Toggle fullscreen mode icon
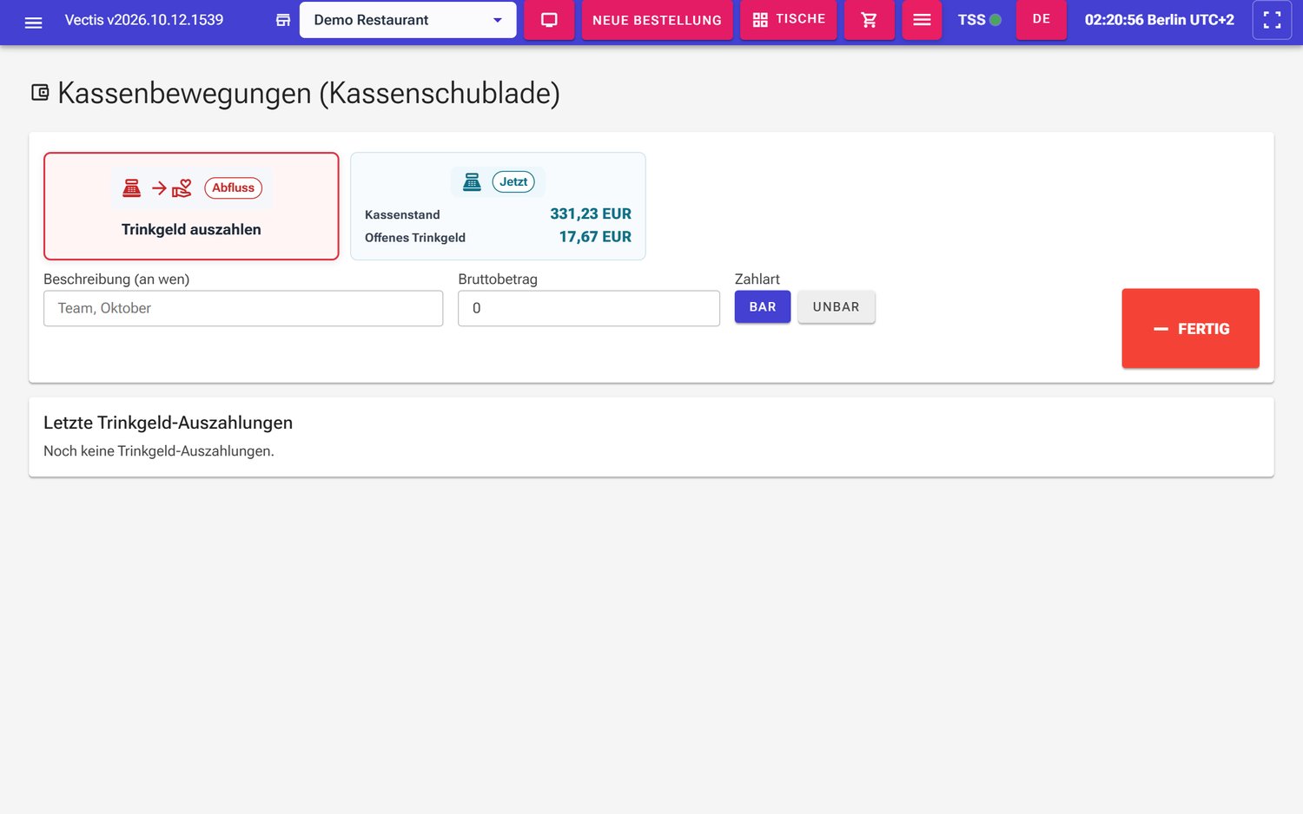 (1272, 20)
